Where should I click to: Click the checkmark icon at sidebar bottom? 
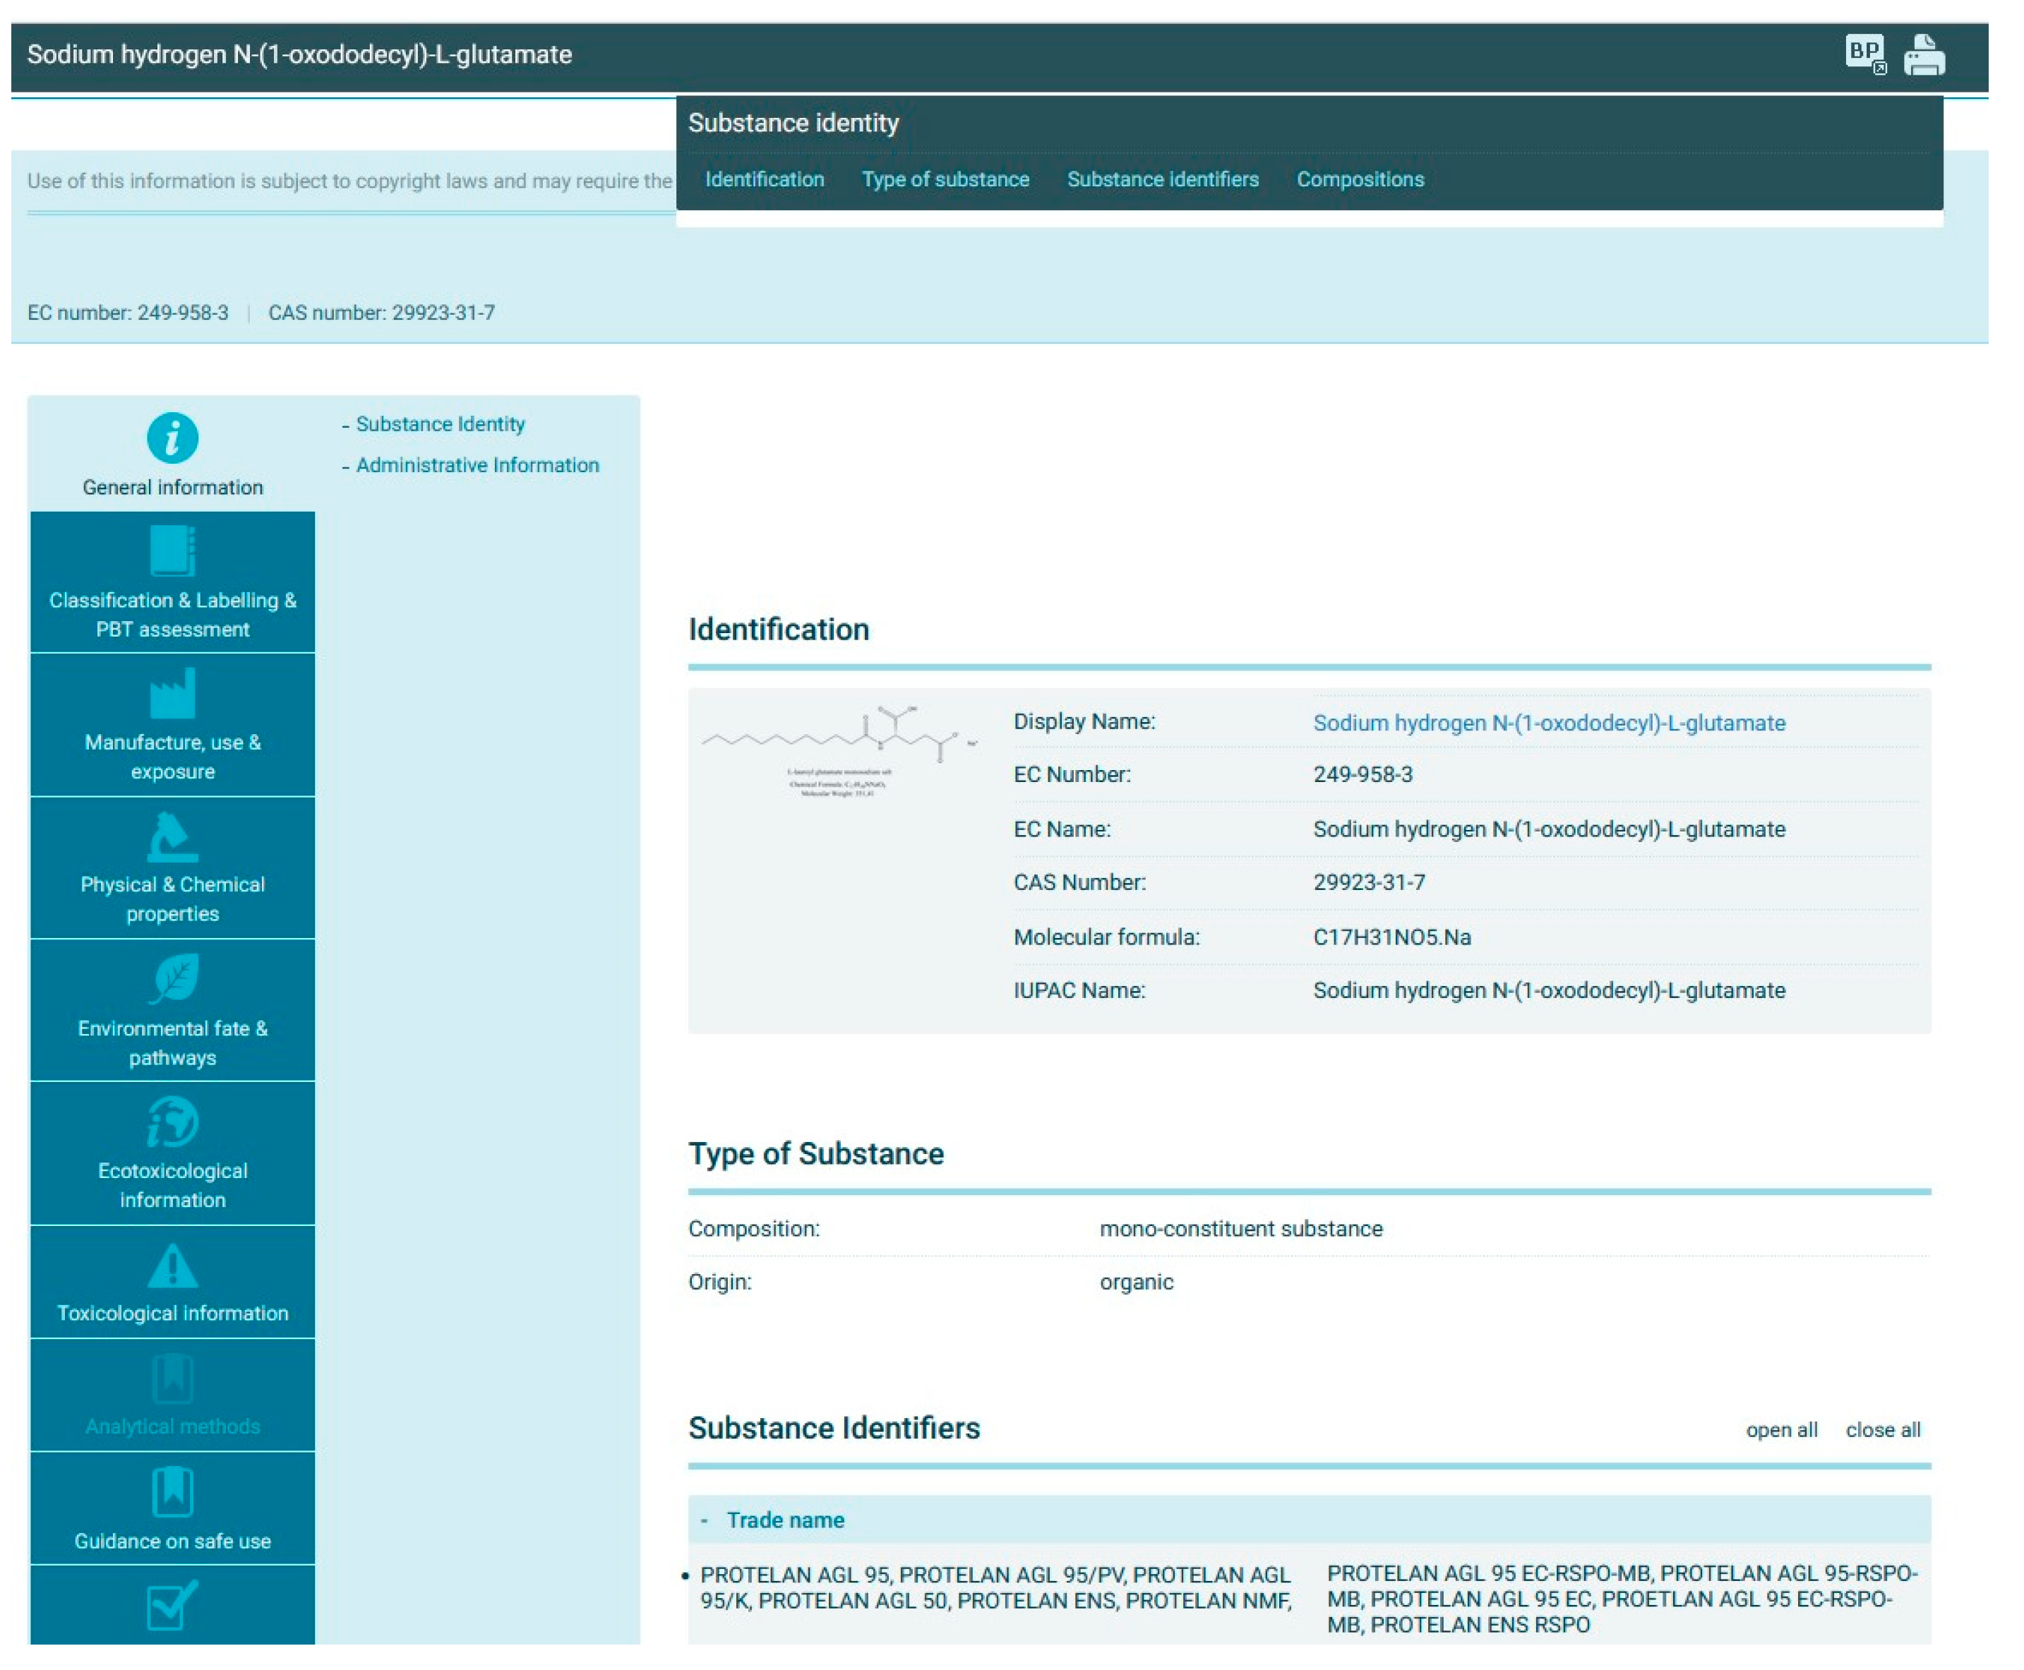[x=172, y=1606]
